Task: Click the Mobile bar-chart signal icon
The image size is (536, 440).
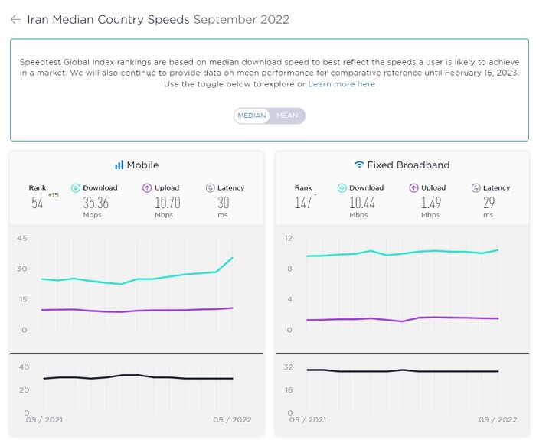Action: pyautogui.click(x=119, y=165)
